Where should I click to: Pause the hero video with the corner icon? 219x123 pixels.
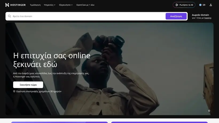209,111
